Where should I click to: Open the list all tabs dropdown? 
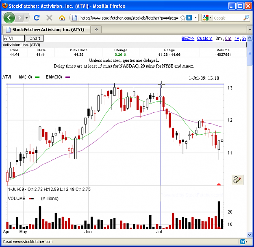click(x=250, y=30)
